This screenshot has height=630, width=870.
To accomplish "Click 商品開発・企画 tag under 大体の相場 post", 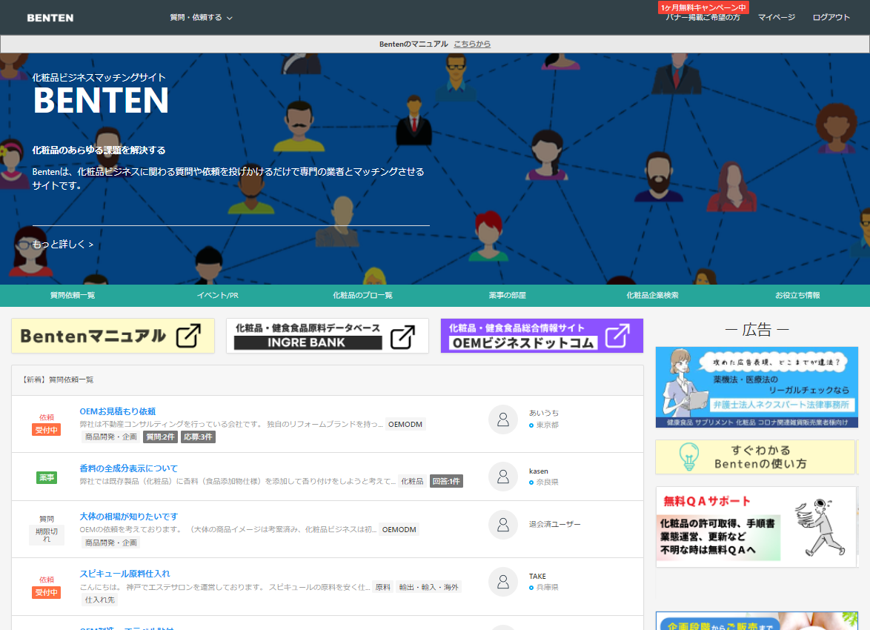I will pyautogui.click(x=111, y=543).
